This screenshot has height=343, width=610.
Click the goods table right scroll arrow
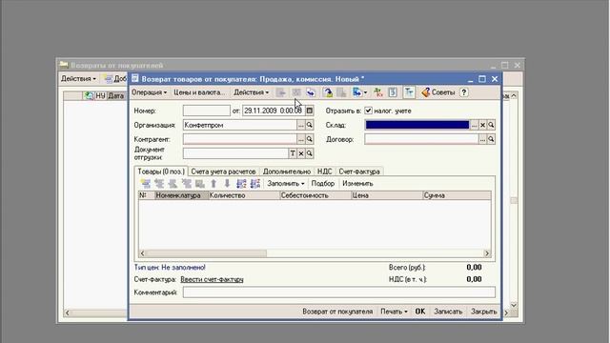487,253
